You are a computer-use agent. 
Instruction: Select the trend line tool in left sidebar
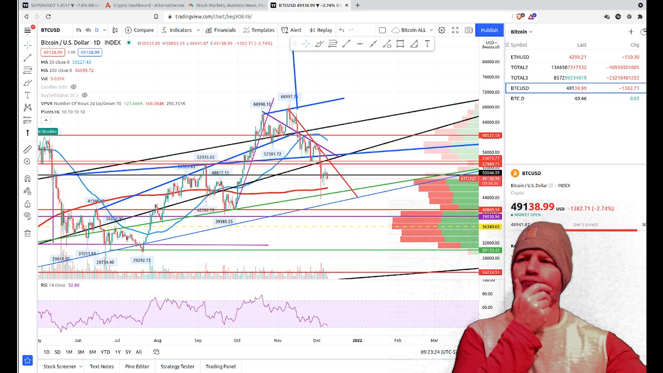pyautogui.click(x=27, y=58)
